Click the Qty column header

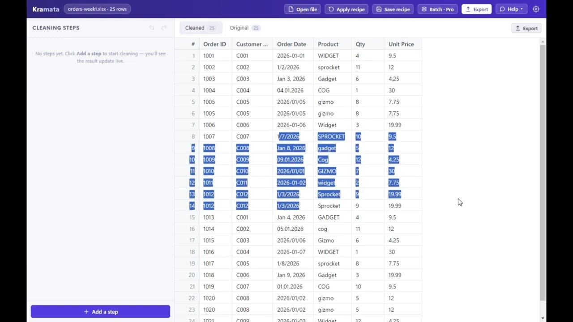coord(368,44)
